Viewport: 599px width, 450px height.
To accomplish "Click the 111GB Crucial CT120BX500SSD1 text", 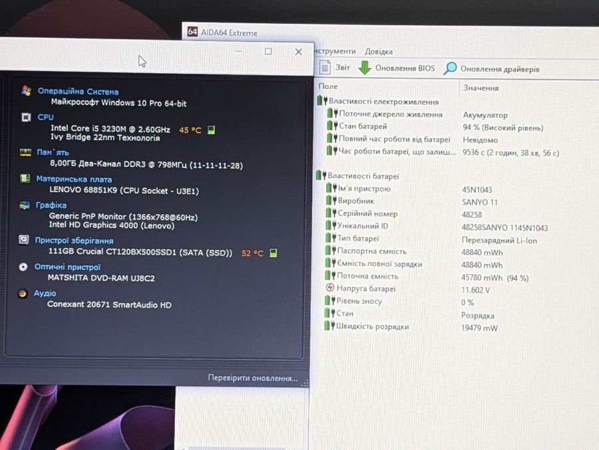I will [x=140, y=252].
